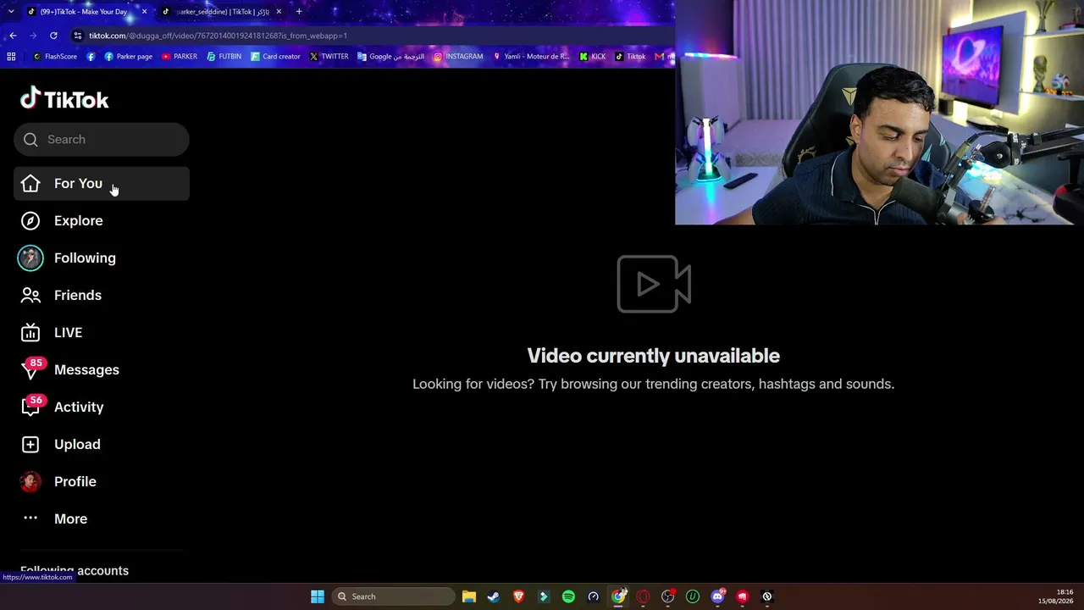
Task: Open a new browser tab
Action: click(x=299, y=12)
